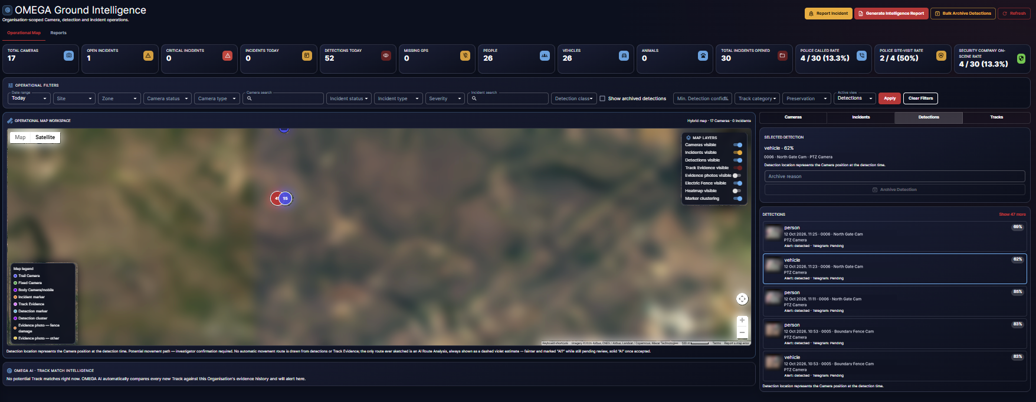
Task: Click the search icon in Camera search field
Action: click(x=250, y=99)
